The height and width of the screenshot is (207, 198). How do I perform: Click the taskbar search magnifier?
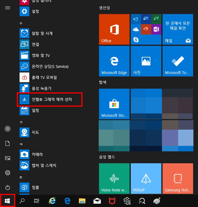22,201
